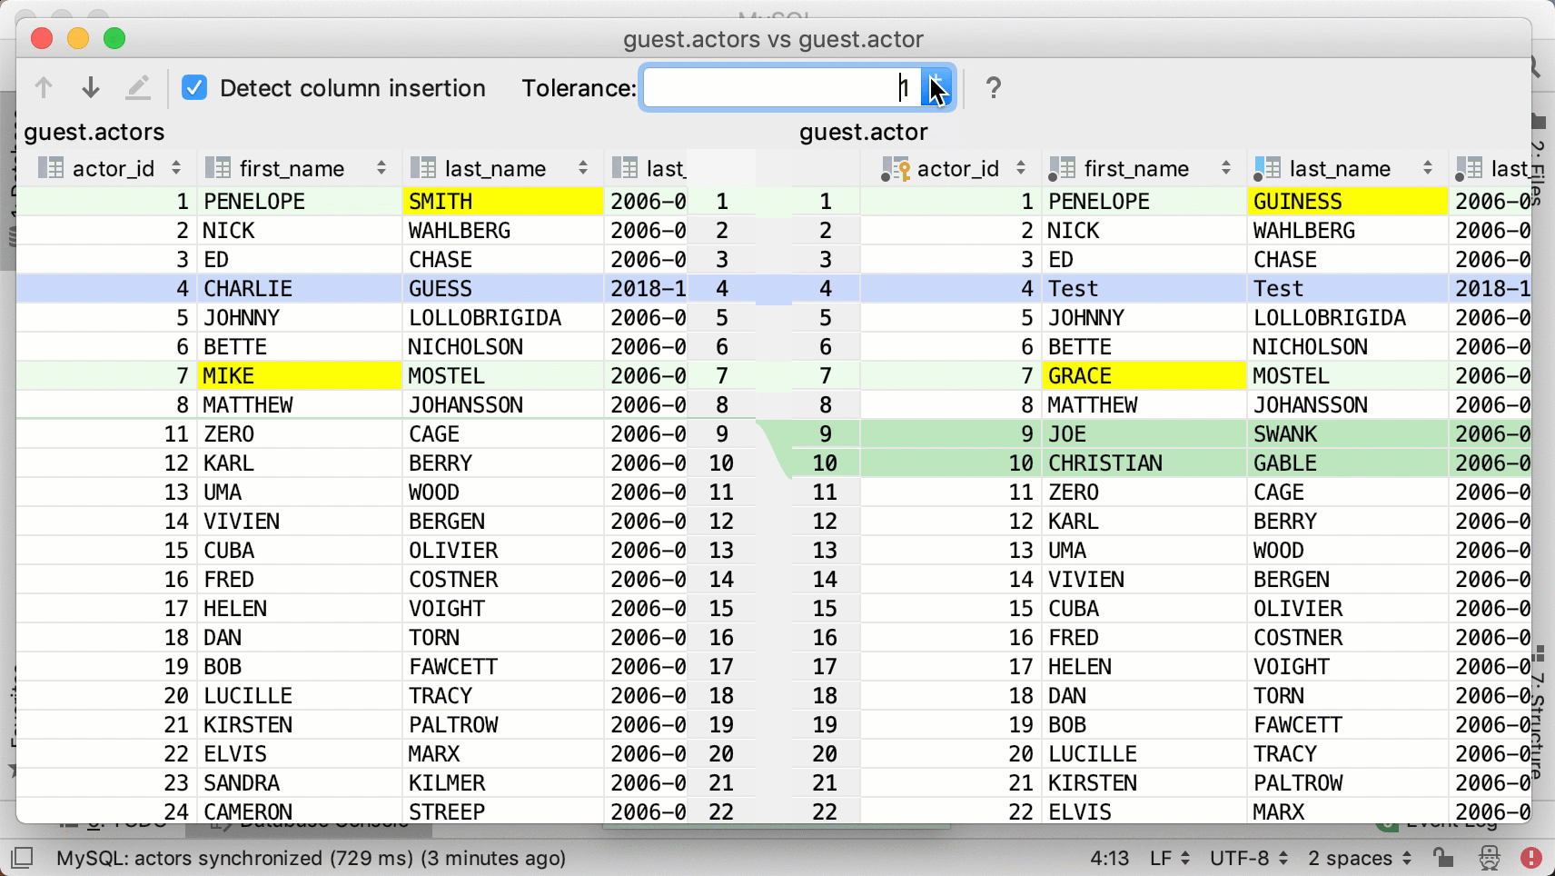Click the guest.actor table title
Viewport: 1555px width, 876px height.
863,133
